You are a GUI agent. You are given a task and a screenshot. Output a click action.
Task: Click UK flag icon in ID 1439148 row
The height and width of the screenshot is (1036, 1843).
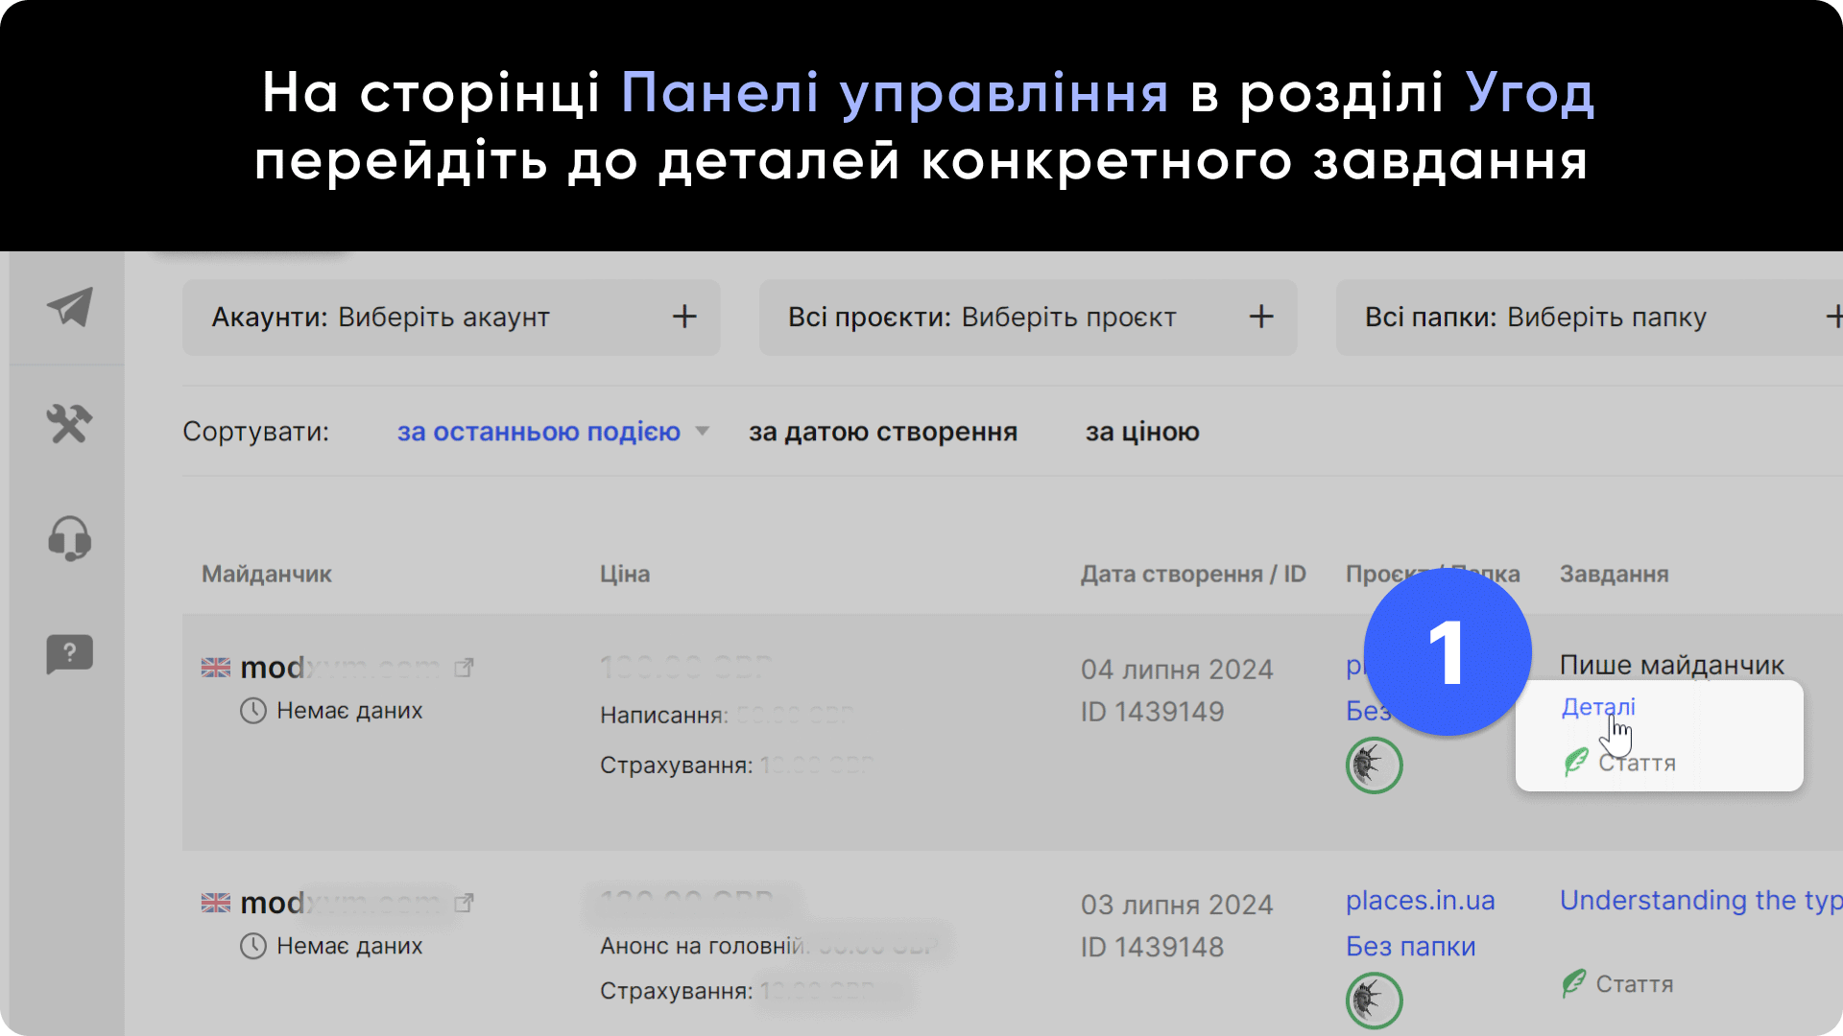[x=216, y=903]
